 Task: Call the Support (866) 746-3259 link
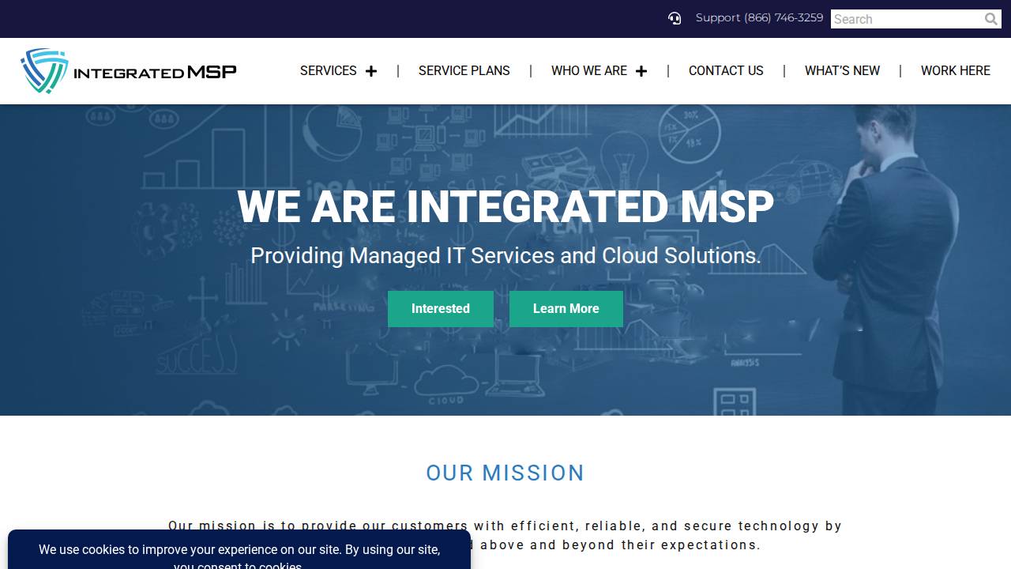(x=759, y=17)
